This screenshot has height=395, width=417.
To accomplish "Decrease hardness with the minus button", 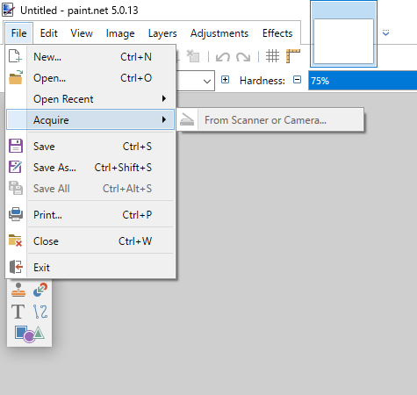I will (x=297, y=80).
